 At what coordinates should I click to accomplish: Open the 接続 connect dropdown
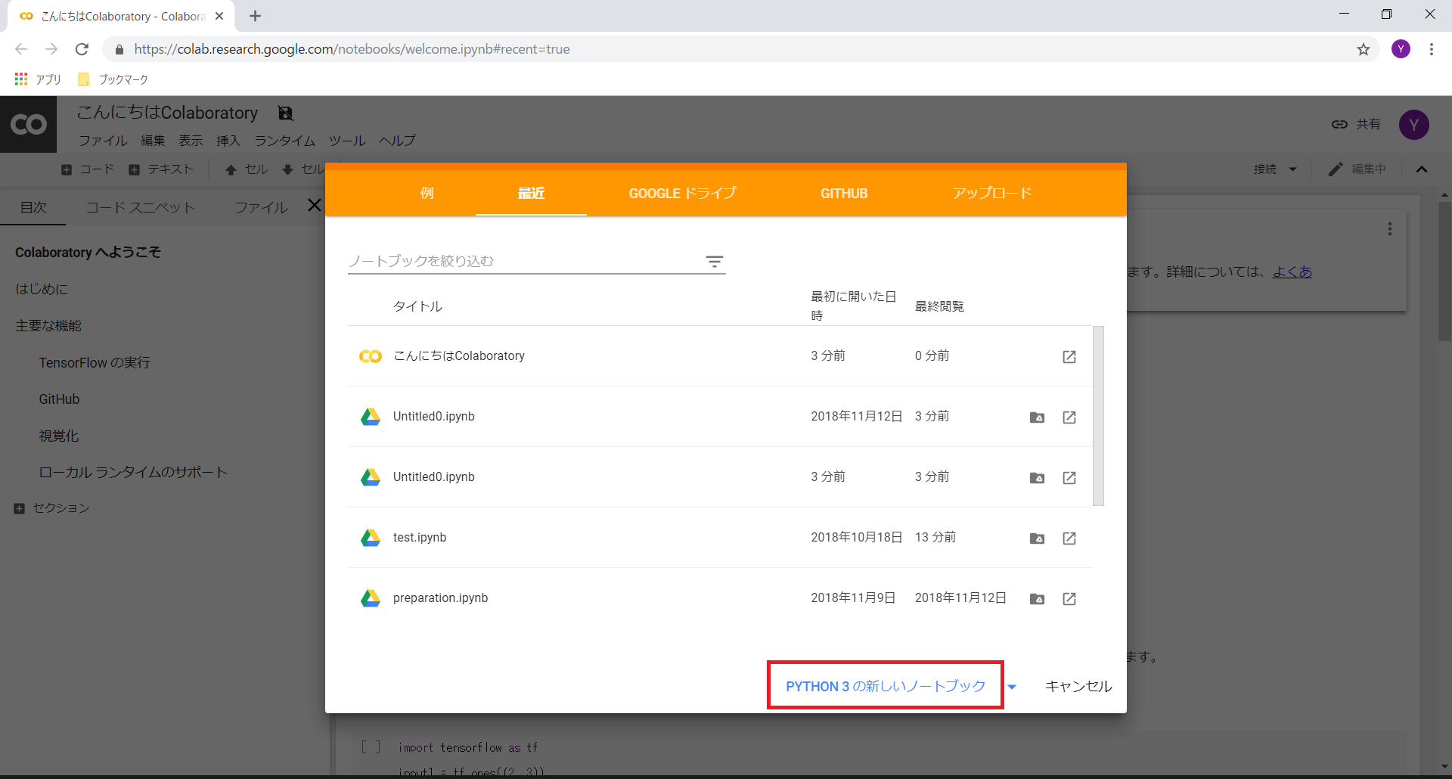(1275, 169)
